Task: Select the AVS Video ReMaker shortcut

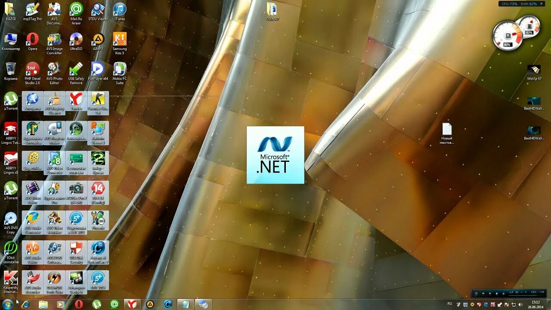Action: (x=54, y=223)
